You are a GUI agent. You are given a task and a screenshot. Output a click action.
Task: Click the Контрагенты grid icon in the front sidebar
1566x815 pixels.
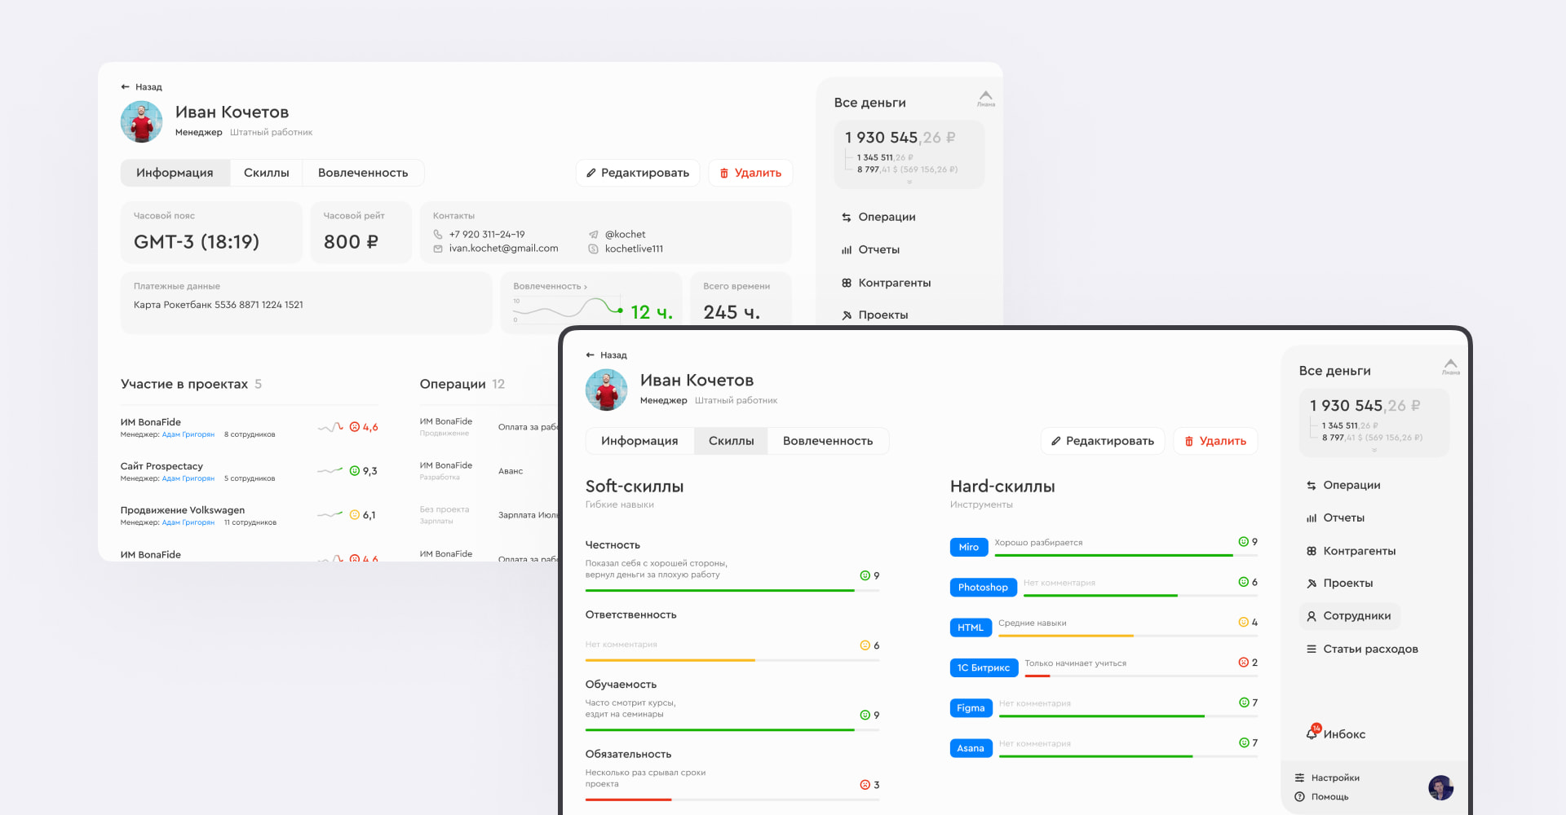click(x=1312, y=551)
